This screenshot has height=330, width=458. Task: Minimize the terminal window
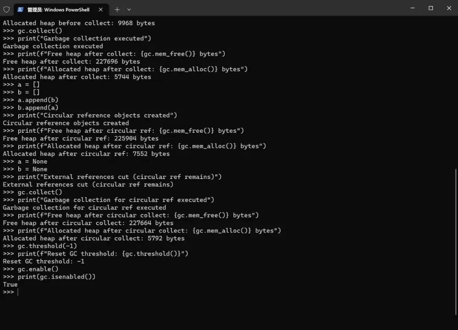click(x=413, y=8)
